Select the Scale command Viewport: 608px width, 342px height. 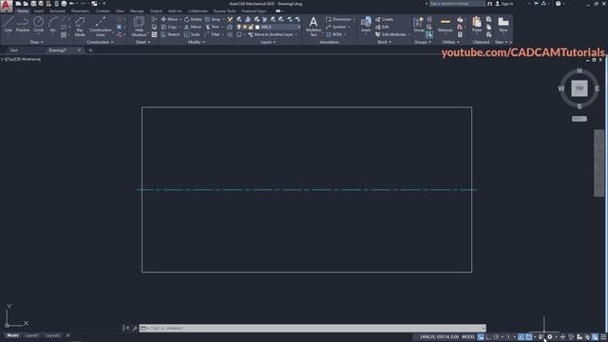(x=192, y=34)
